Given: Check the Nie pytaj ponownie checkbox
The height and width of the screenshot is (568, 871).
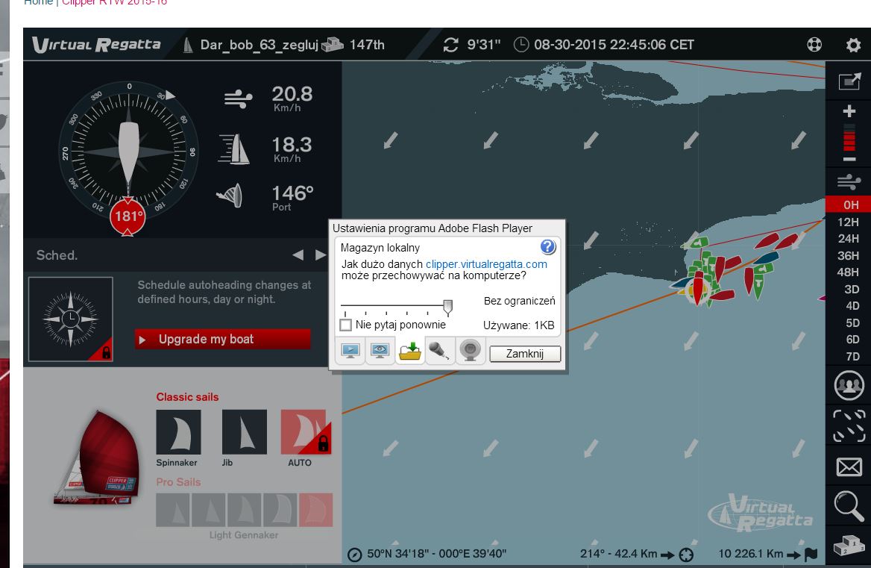Looking at the screenshot, I should click(345, 325).
